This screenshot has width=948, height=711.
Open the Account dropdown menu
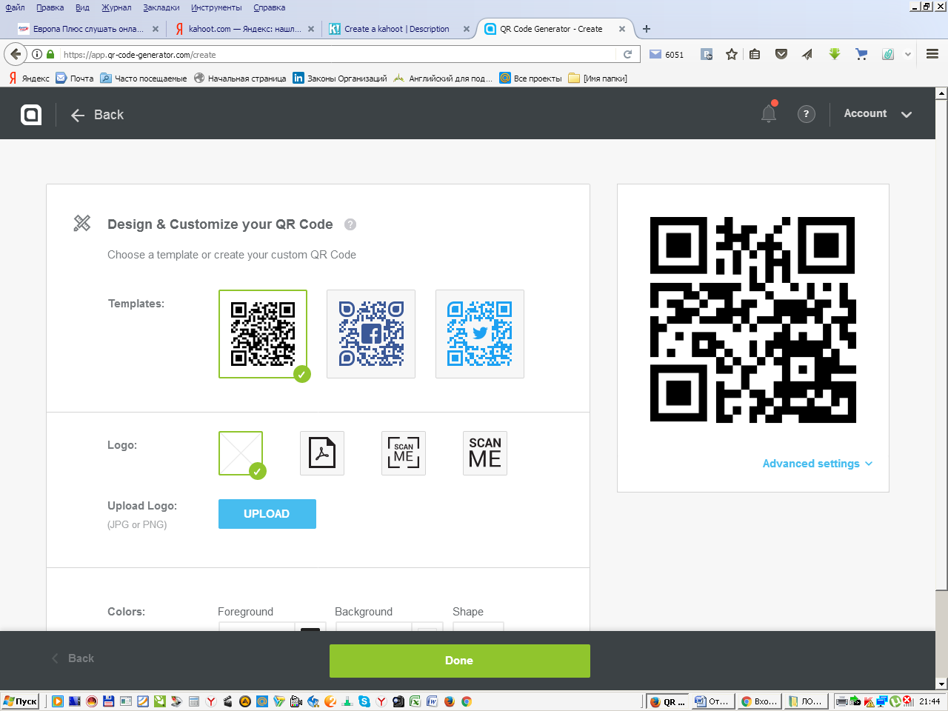point(878,113)
